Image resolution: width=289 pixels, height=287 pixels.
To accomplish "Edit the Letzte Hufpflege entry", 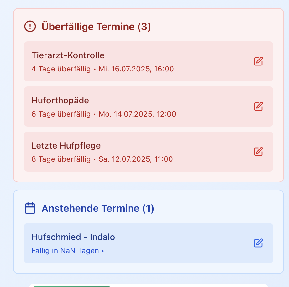I will (258, 151).
